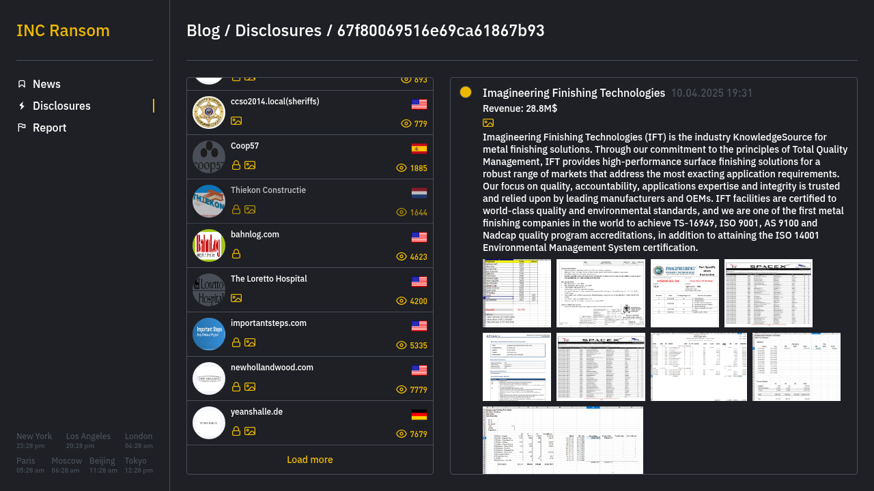The image size is (874, 491).
Task: Click the Coop57 logo avatar
Action: click(x=209, y=157)
